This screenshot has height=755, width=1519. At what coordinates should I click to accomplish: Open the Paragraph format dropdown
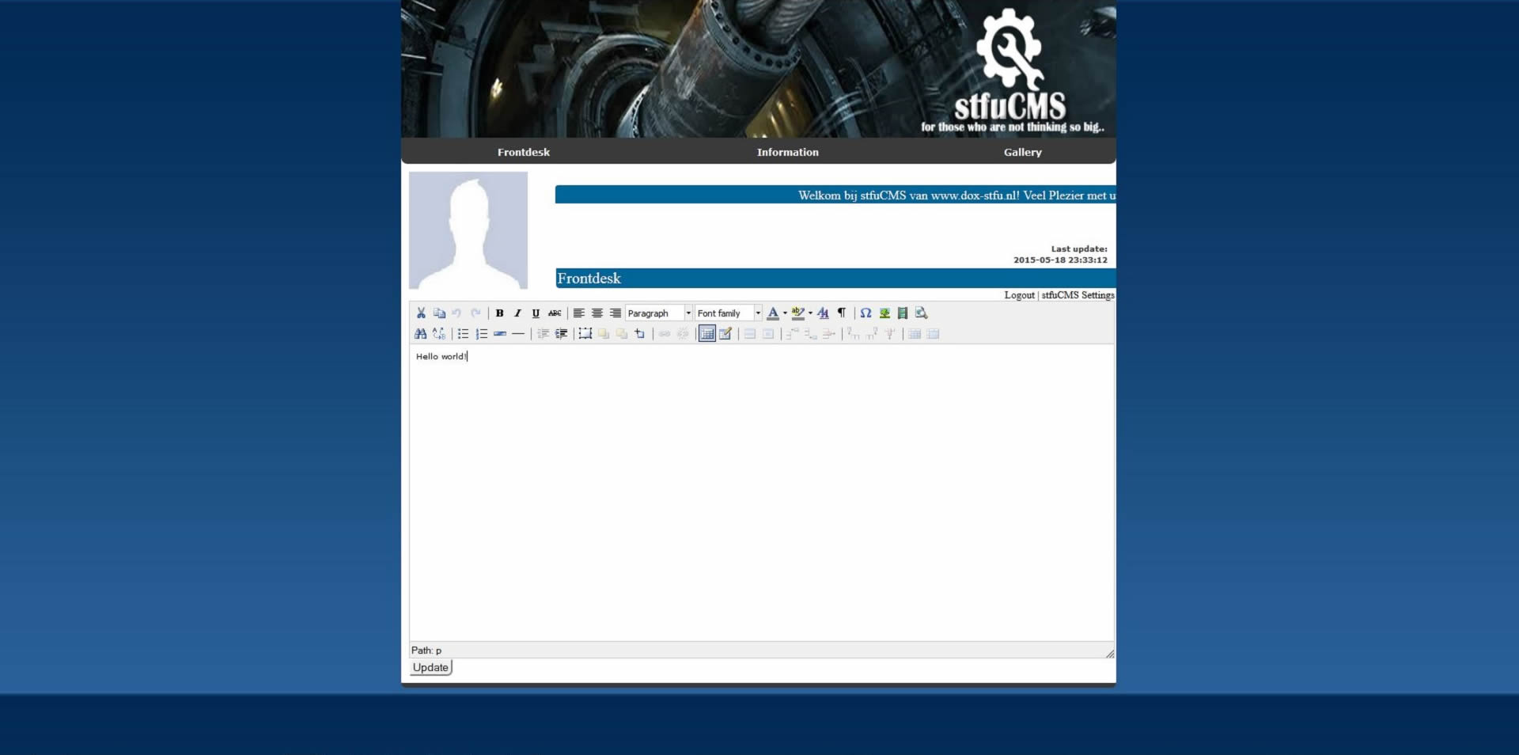point(659,313)
